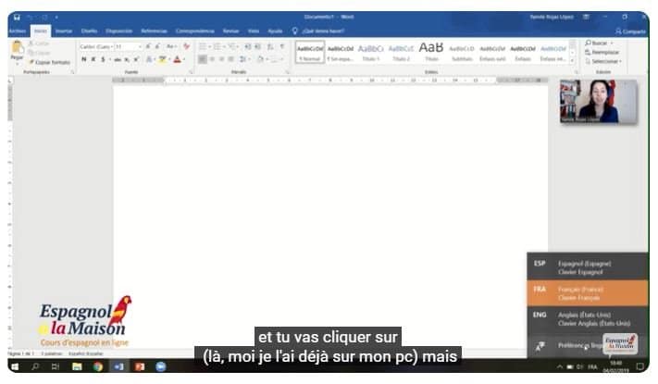Choose ESP Espagnol keyboard language
This screenshot has width=658, height=384.
pyautogui.click(x=588, y=267)
